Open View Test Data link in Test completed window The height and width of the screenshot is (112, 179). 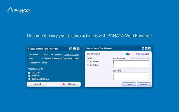142,54
